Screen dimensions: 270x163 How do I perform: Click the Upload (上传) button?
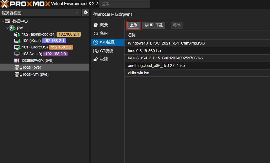tap(133, 25)
